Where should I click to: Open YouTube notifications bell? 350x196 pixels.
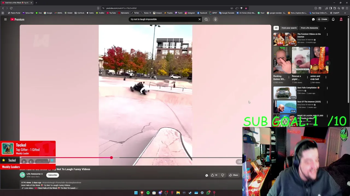pos(333,19)
